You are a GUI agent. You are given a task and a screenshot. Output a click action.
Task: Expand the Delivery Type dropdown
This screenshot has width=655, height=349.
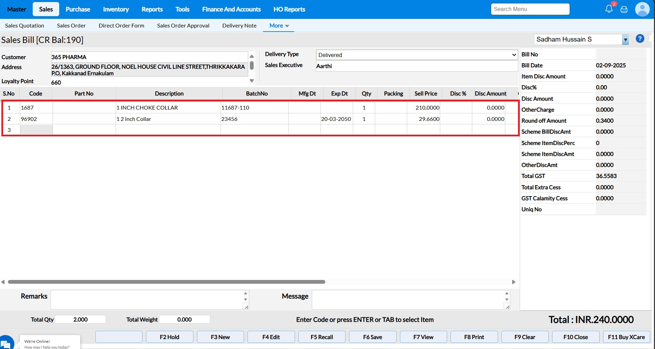coord(416,55)
